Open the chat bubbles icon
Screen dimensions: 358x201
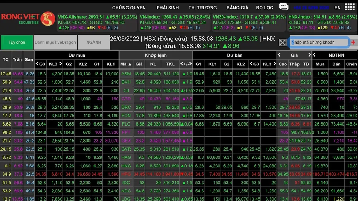(284, 7)
